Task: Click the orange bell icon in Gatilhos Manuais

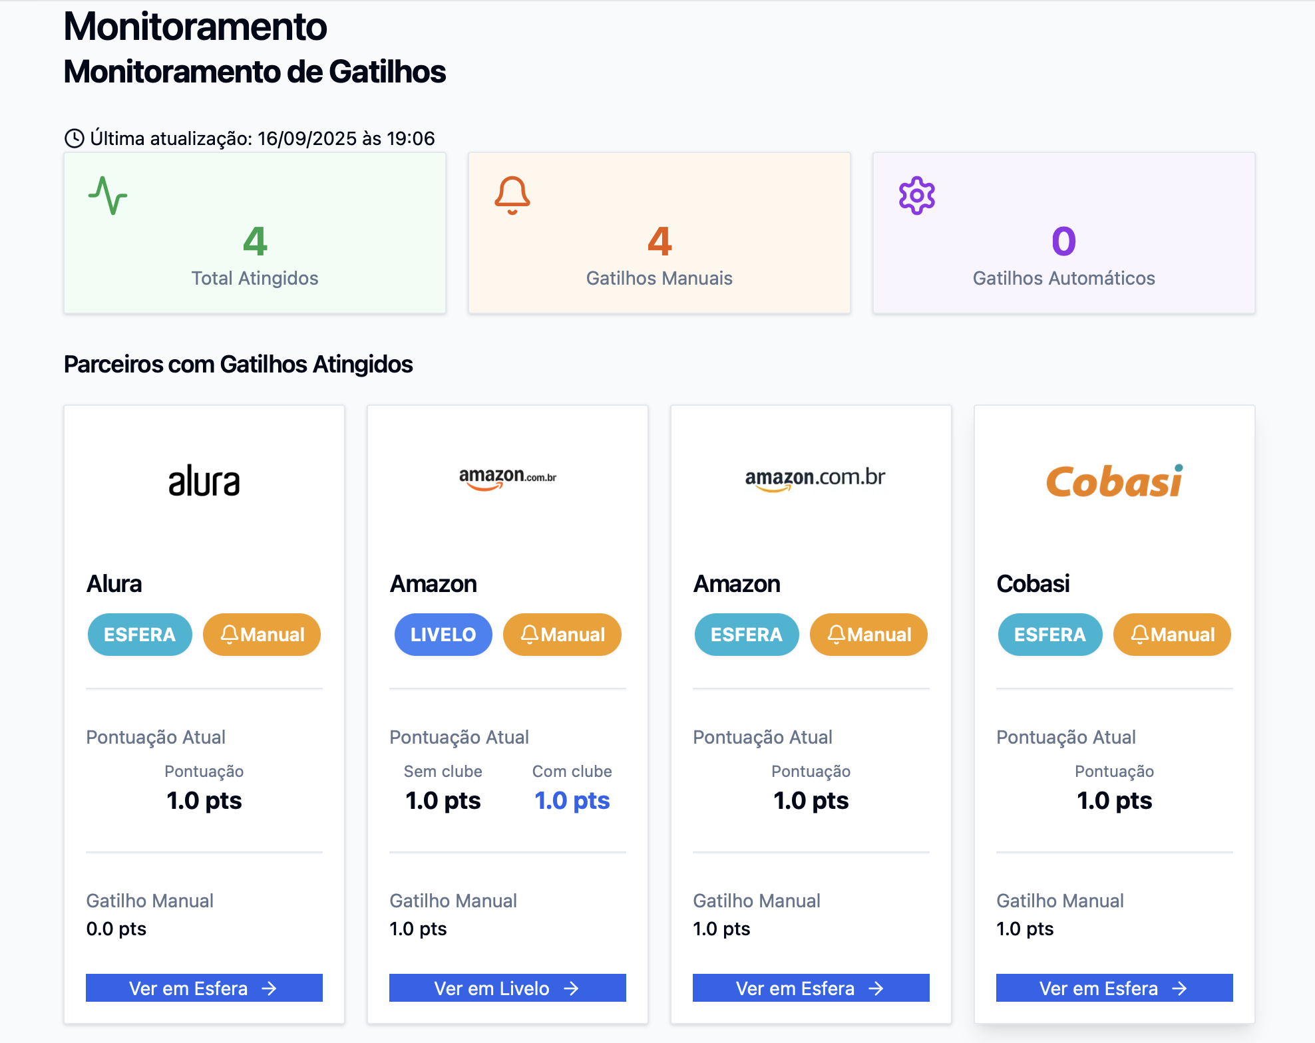Action: pyautogui.click(x=512, y=196)
